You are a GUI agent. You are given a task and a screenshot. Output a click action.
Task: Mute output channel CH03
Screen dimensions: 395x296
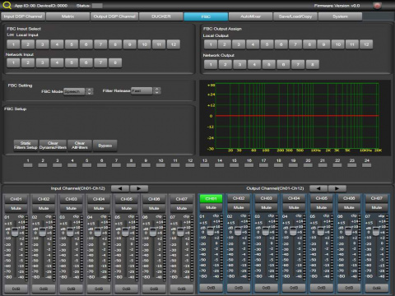(x=266, y=208)
